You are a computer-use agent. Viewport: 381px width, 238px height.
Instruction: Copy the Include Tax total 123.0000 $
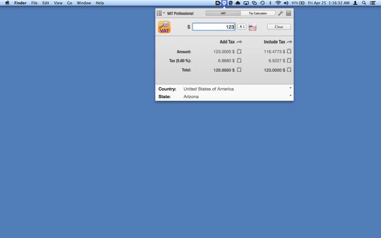(x=289, y=69)
